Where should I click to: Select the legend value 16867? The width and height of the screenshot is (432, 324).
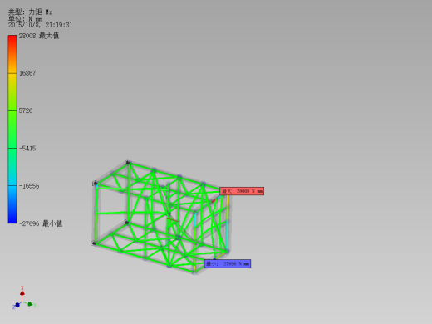pyautogui.click(x=27, y=73)
